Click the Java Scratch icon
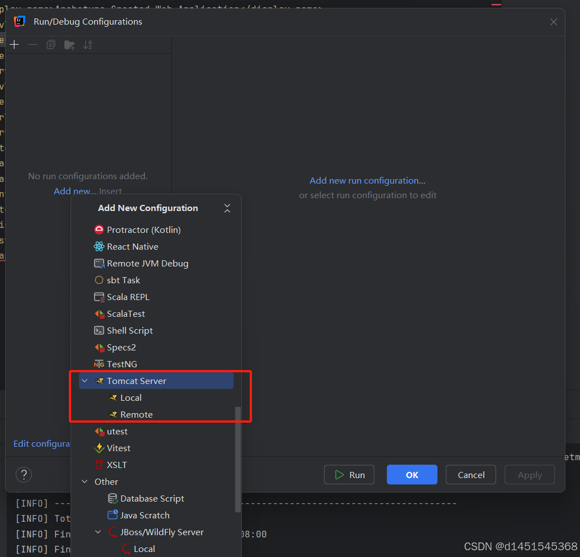This screenshot has height=557, width=580. 113,515
